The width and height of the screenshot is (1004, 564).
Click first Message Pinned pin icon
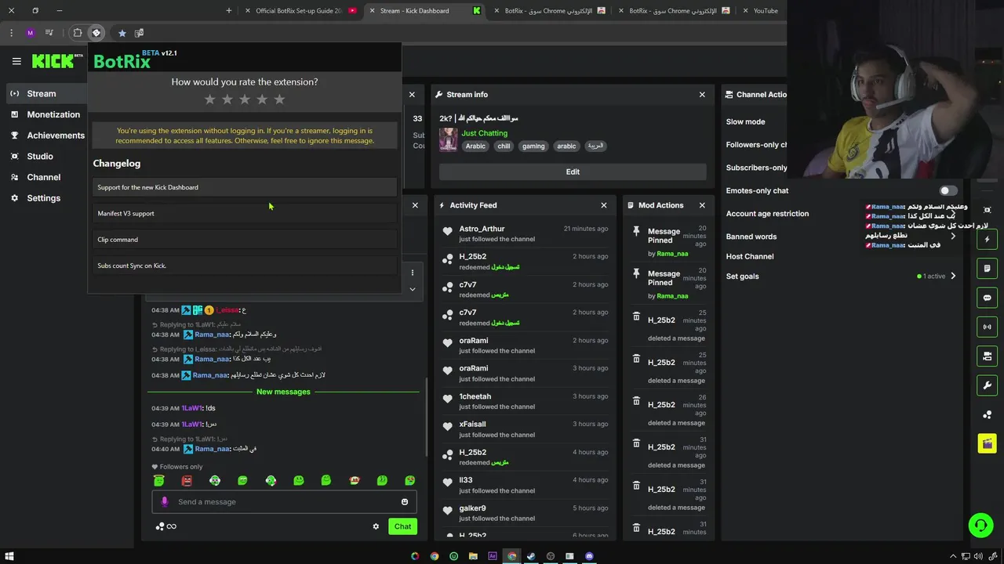tap(636, 231)
